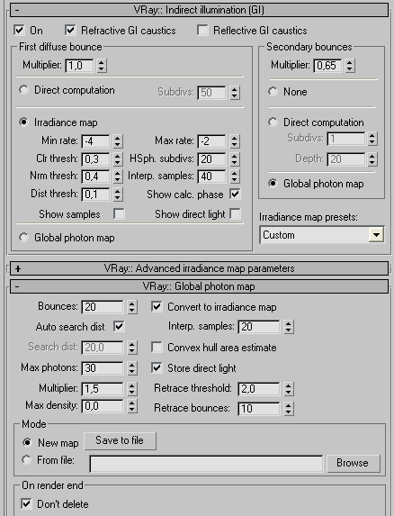Click the first bounce Multiplier field
Image resolution: width=394 pixels, height=516 pixels.
point(79,66)
